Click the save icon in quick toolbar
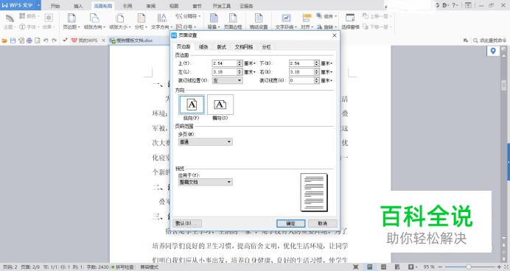Viewport: 510px width, 271px height. 13,41
